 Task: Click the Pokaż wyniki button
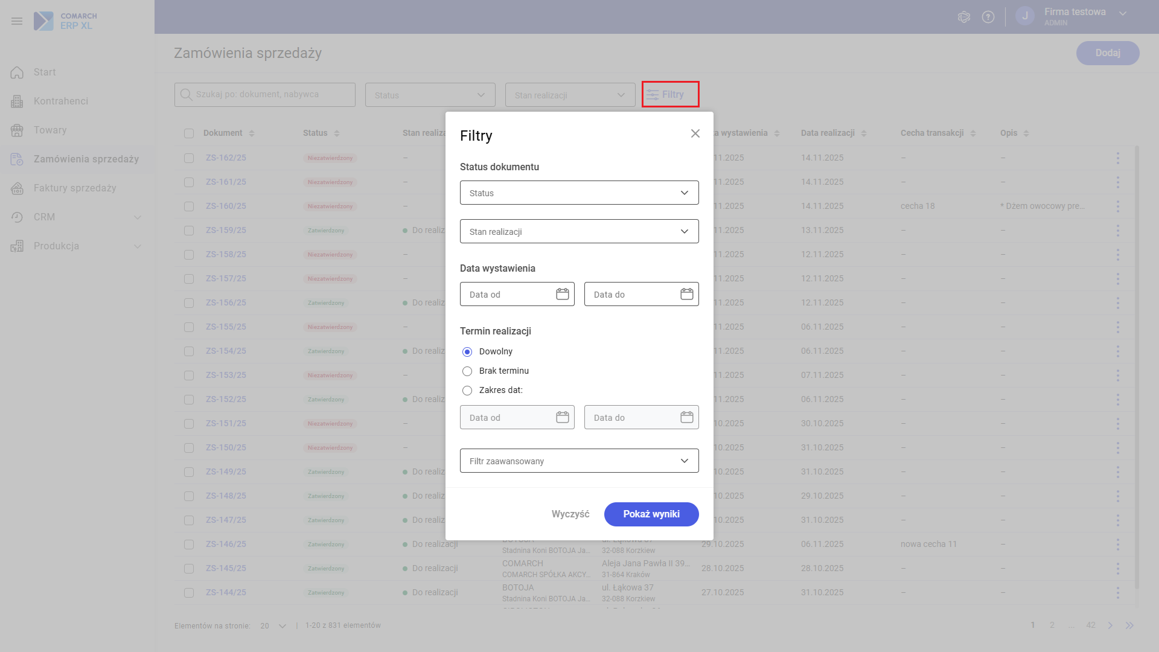pyautogui.click(x=651, y=514)
